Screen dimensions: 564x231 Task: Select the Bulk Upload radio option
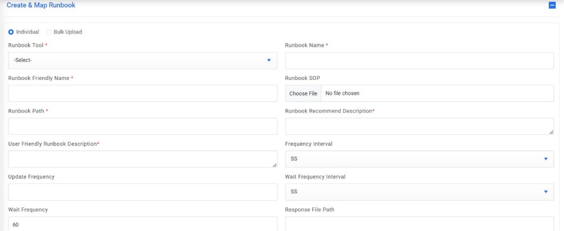coord(48,32)
